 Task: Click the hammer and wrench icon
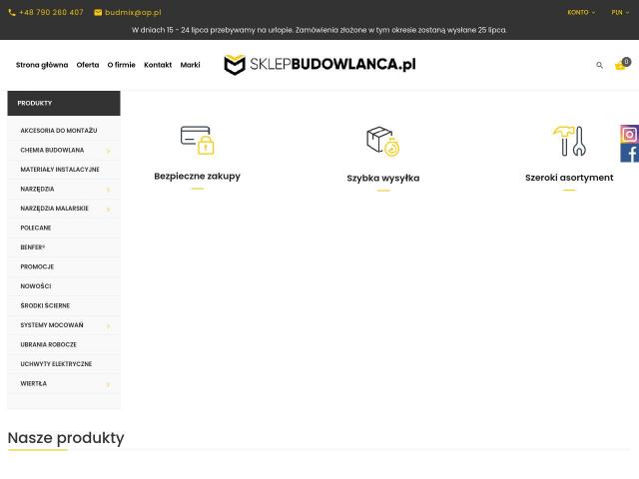pos(569,141)
